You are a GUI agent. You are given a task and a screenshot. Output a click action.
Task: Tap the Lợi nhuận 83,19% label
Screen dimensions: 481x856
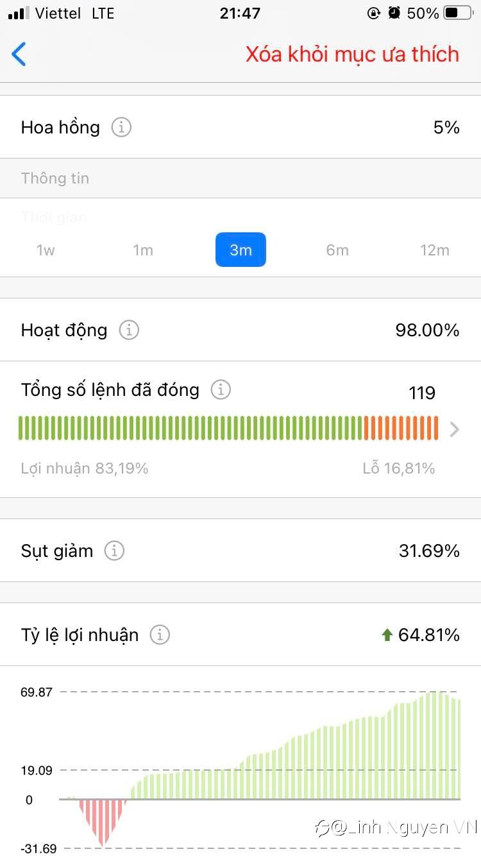(x=85, y=468)
